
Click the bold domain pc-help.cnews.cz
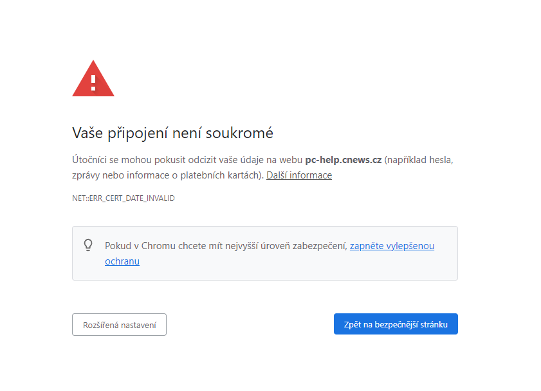tap(343, 159)
